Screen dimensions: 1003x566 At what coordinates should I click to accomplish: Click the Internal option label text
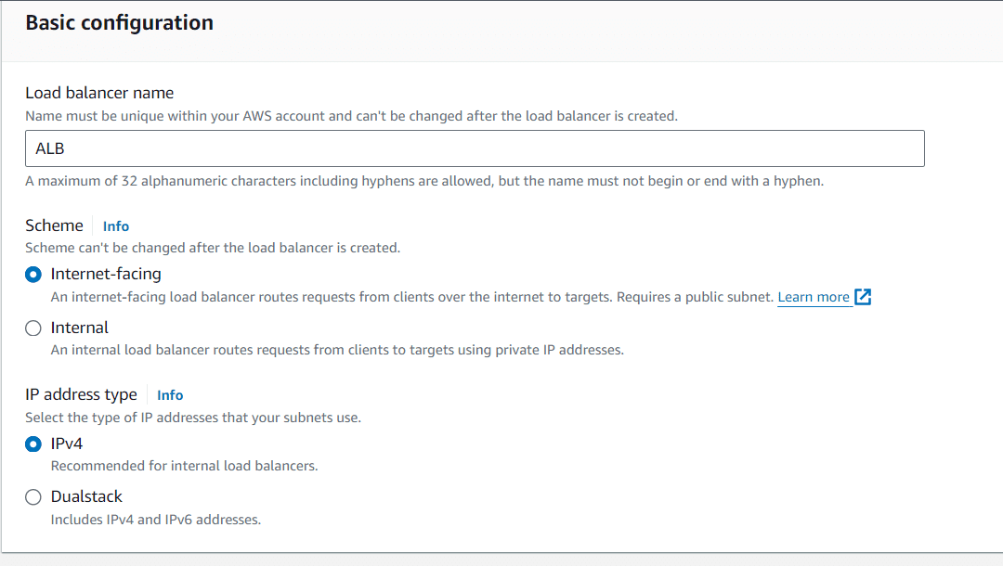[x=80, y=328]
